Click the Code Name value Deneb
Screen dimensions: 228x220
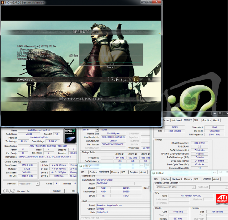coord(29,134)
